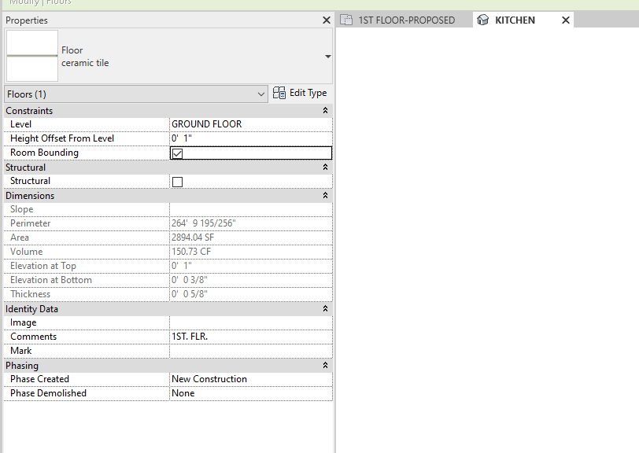Viewport: 639px width, 453px height.
Task: Collapse the Dimensions section
Action: tap(324, 195)
